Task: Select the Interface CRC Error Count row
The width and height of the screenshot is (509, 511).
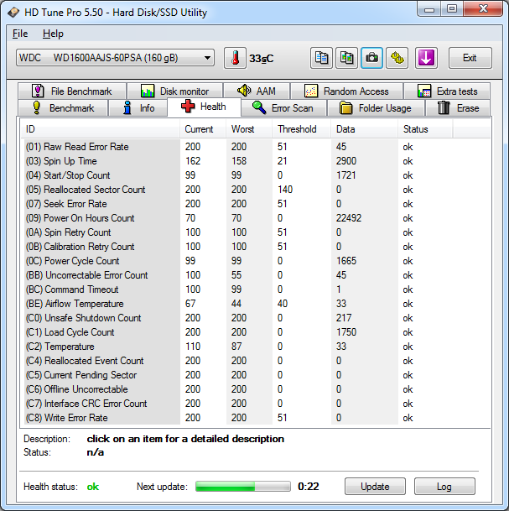Action: click(257, 404)
